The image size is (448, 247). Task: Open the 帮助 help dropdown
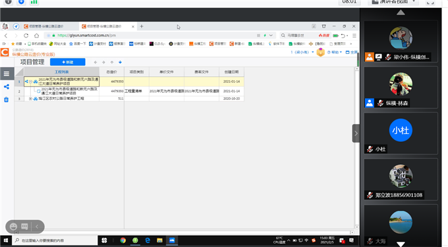[334, 53]
